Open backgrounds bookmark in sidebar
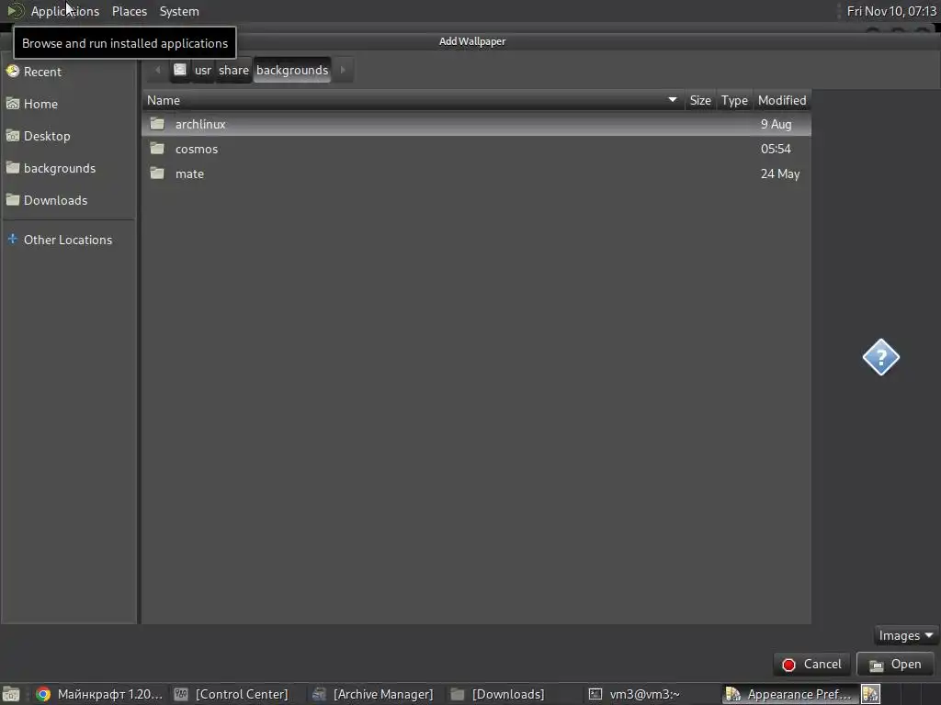This screenshot has width=941, height=705. click(68, 169)
